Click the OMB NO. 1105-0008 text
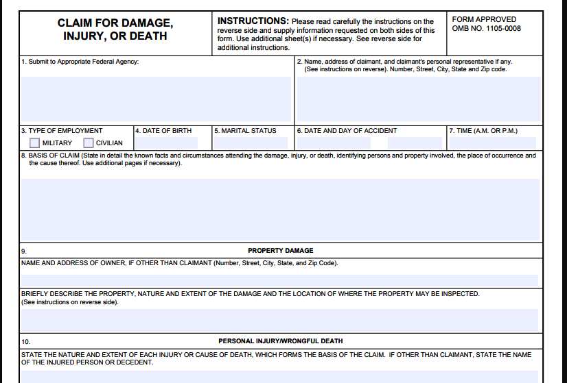The height and width of the screenshot is (383, 567). pyautogui.click(x=486, y=29)
